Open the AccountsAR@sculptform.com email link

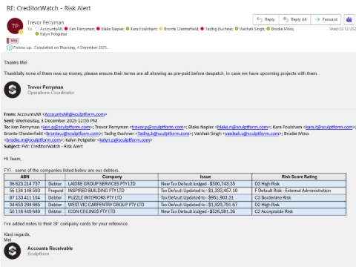point(74,114)
